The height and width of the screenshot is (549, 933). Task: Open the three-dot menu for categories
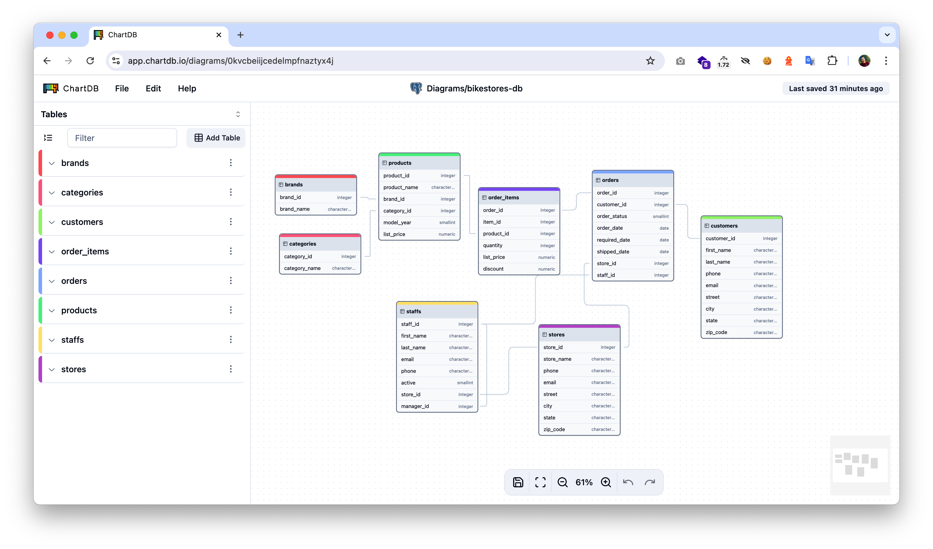[231, 192]
